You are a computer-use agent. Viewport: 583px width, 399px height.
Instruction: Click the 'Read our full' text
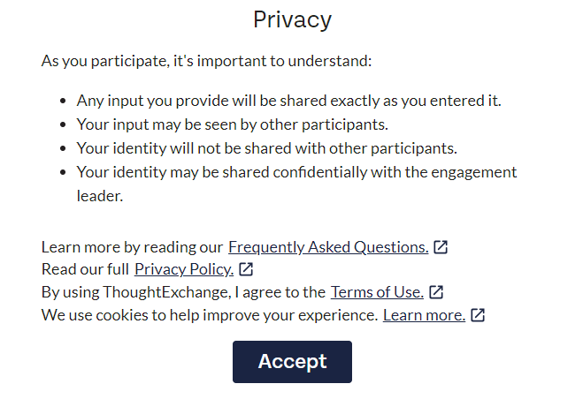point(85,269)
